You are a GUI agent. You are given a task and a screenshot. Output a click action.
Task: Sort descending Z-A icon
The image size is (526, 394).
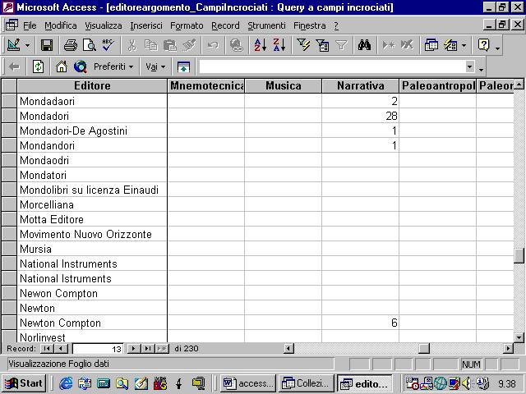tap(279, 45)
